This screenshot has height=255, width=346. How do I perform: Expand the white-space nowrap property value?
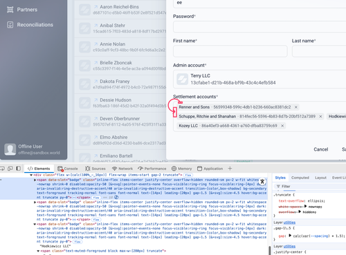(305, 207)
